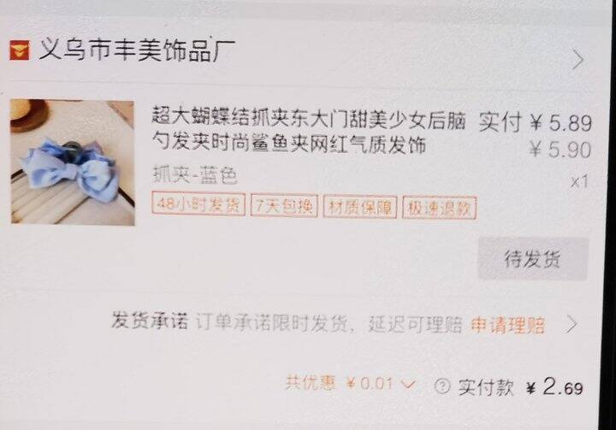Open the 超大蝴蝶结抓夹 product title
Image resolution: width=616 pixels, height=430 pixels.
point(308,133)
